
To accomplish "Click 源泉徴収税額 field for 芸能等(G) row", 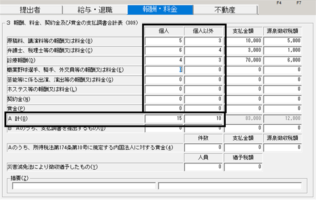I will pyautogui.click(x=282, y=80).
